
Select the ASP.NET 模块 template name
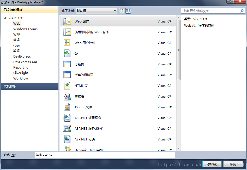click(x=85, y=139)
